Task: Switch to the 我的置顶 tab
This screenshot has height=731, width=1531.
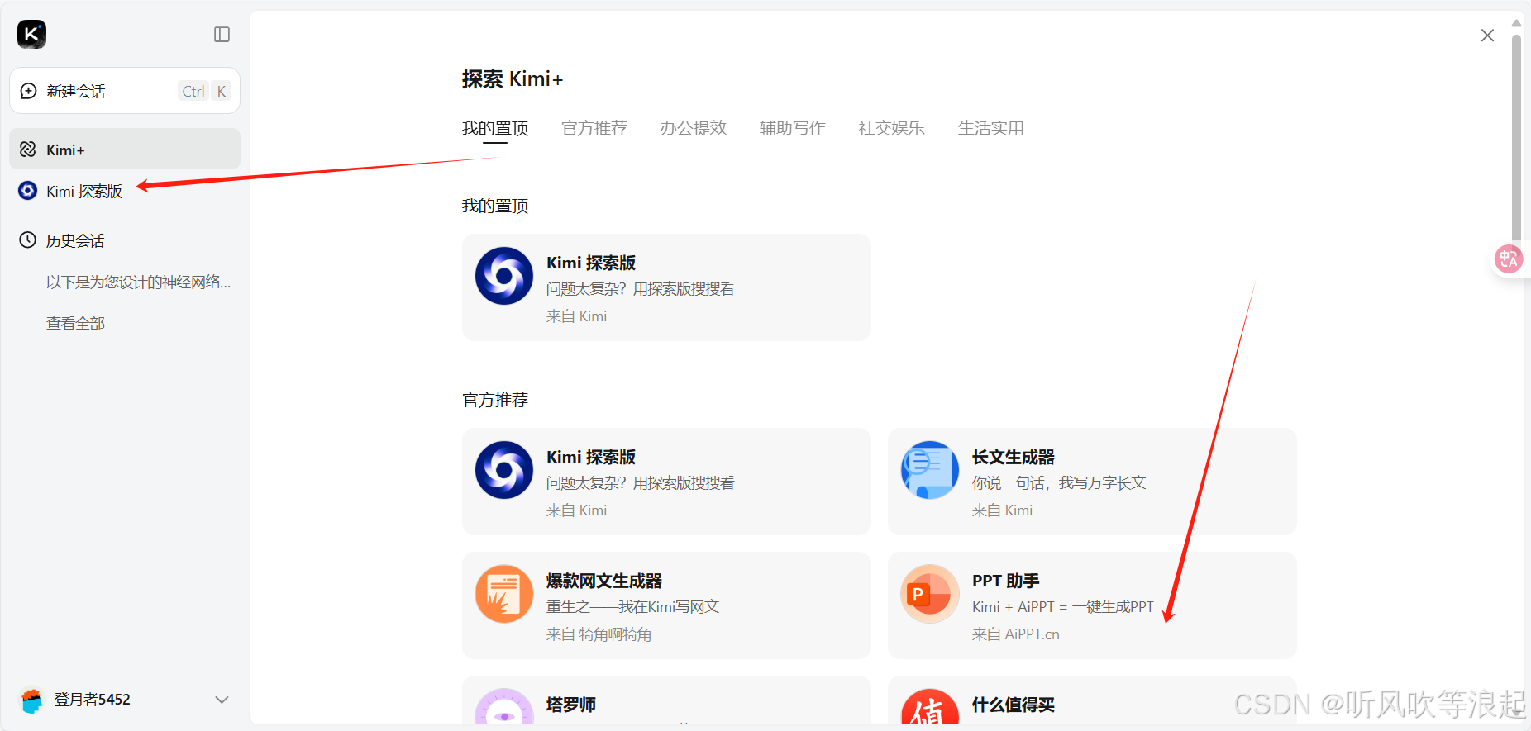Action: [x=495, y=128]
